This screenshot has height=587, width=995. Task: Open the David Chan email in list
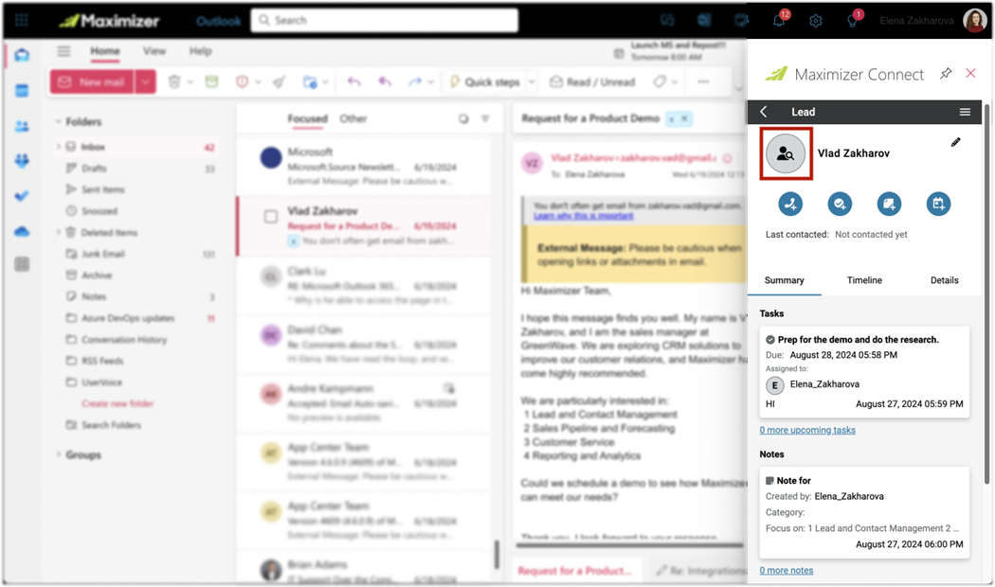coord(364,345)
